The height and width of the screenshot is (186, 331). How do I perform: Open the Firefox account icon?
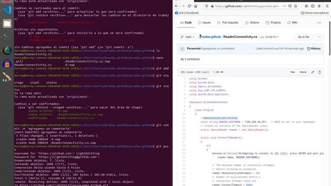click(x=319, y=6)
